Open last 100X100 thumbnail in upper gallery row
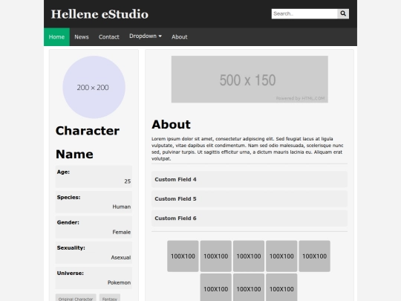 (315, 256)
